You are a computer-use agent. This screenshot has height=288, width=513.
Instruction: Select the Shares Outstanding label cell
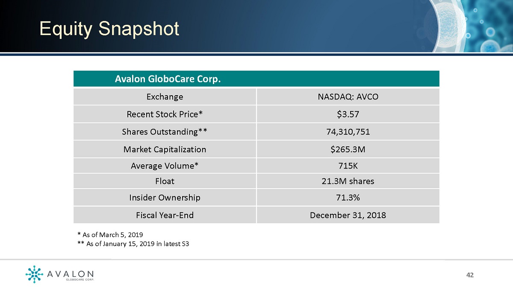[x=165, y=132]
